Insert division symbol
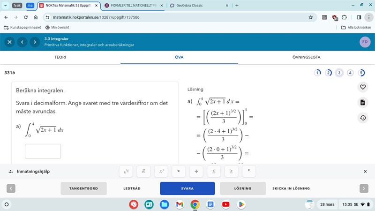This screenshot has width=375, height=211. click(196, 172)
